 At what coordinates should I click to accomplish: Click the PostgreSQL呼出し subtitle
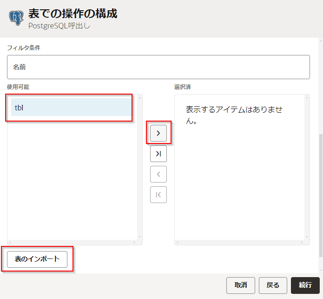pos(59,26)
